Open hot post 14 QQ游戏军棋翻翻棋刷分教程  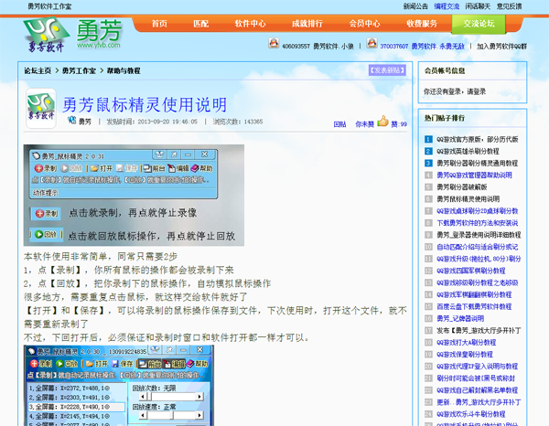coord(474,294)
